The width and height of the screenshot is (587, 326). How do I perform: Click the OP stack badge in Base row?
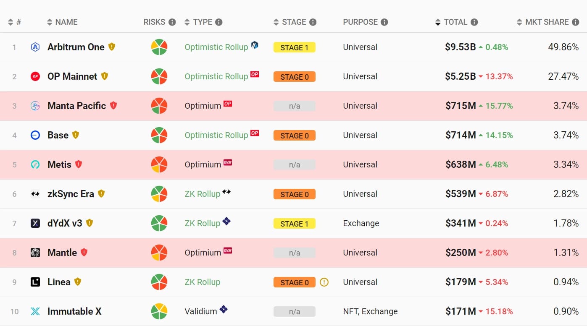tap(254, 133)
